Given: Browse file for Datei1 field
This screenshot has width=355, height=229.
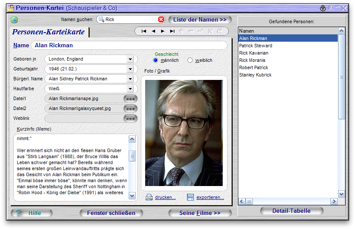Looking at the screenshot, I should [x=131, y=99].
